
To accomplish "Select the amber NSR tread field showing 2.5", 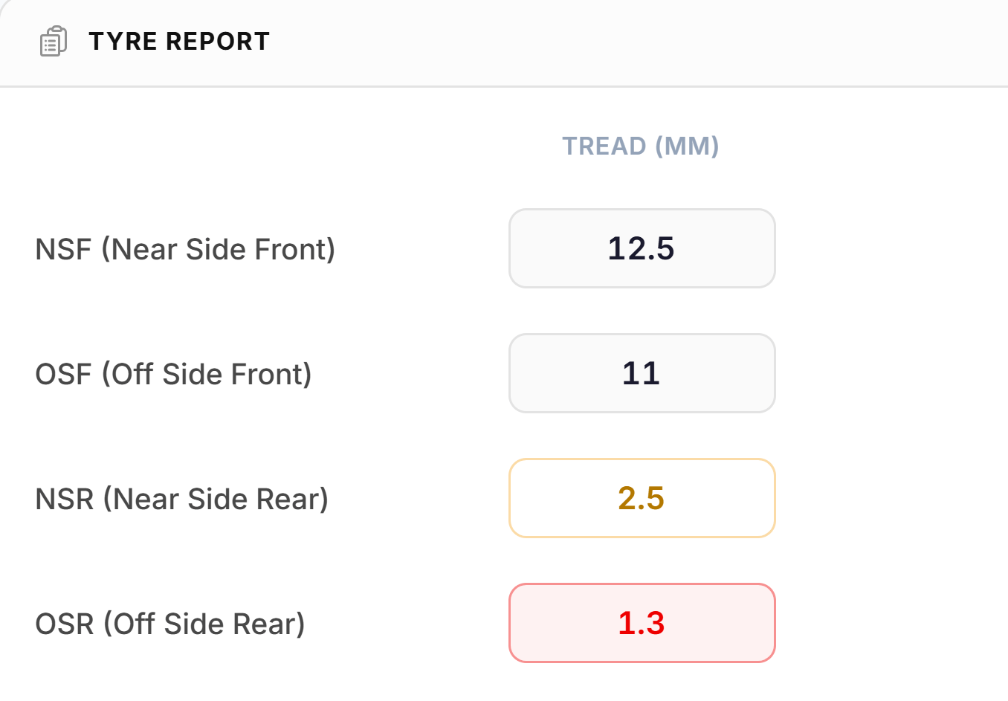I will coord(641,498).
